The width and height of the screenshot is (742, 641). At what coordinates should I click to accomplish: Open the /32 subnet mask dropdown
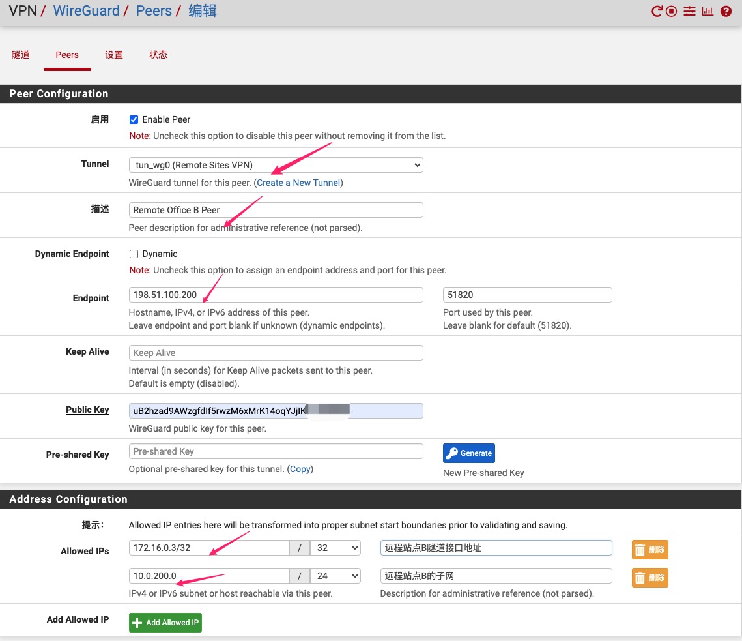coord(335,548)
